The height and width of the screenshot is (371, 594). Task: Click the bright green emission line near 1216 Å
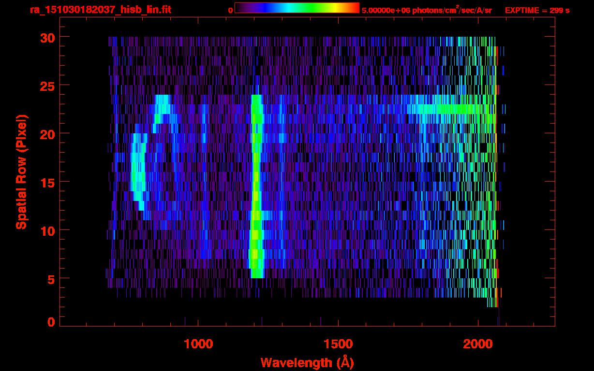click(256, 186)
